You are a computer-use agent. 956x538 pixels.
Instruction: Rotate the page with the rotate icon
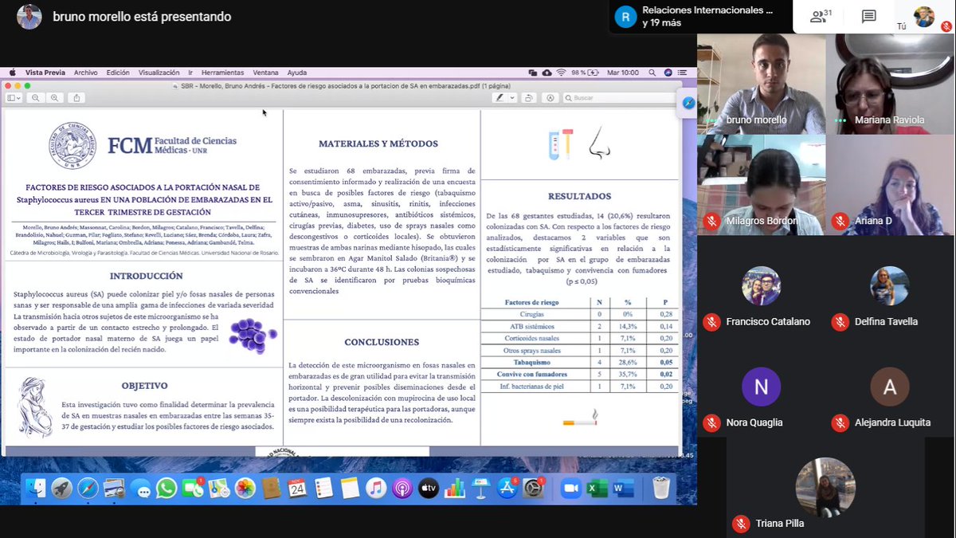click(x=529, y=98)
